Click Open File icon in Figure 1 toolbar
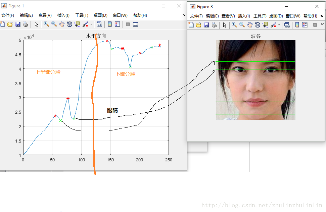Image resolution: width=326 pixels, height=212 pixels. click(x=10, y=24)
